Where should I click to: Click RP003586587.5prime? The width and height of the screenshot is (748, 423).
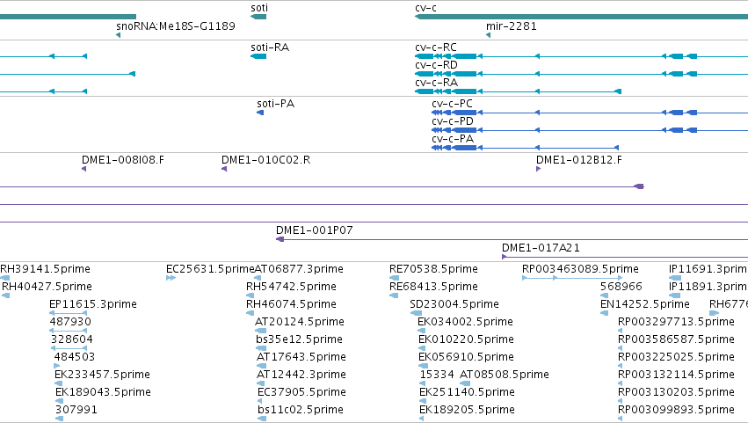click(676, 339)
